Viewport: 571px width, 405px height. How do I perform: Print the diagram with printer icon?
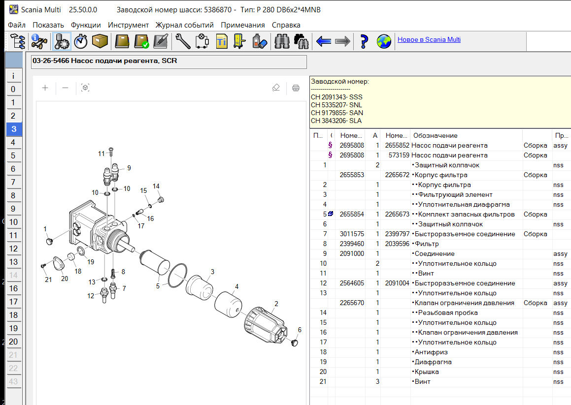(x=296, y=88)
